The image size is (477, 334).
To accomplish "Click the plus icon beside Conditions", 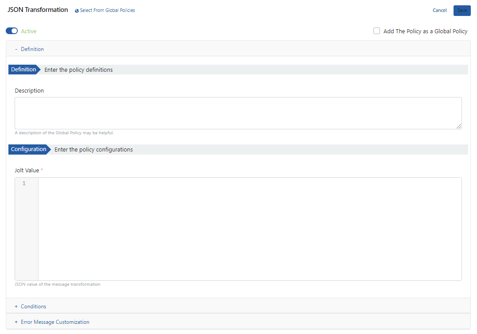I will pos(16,307).
